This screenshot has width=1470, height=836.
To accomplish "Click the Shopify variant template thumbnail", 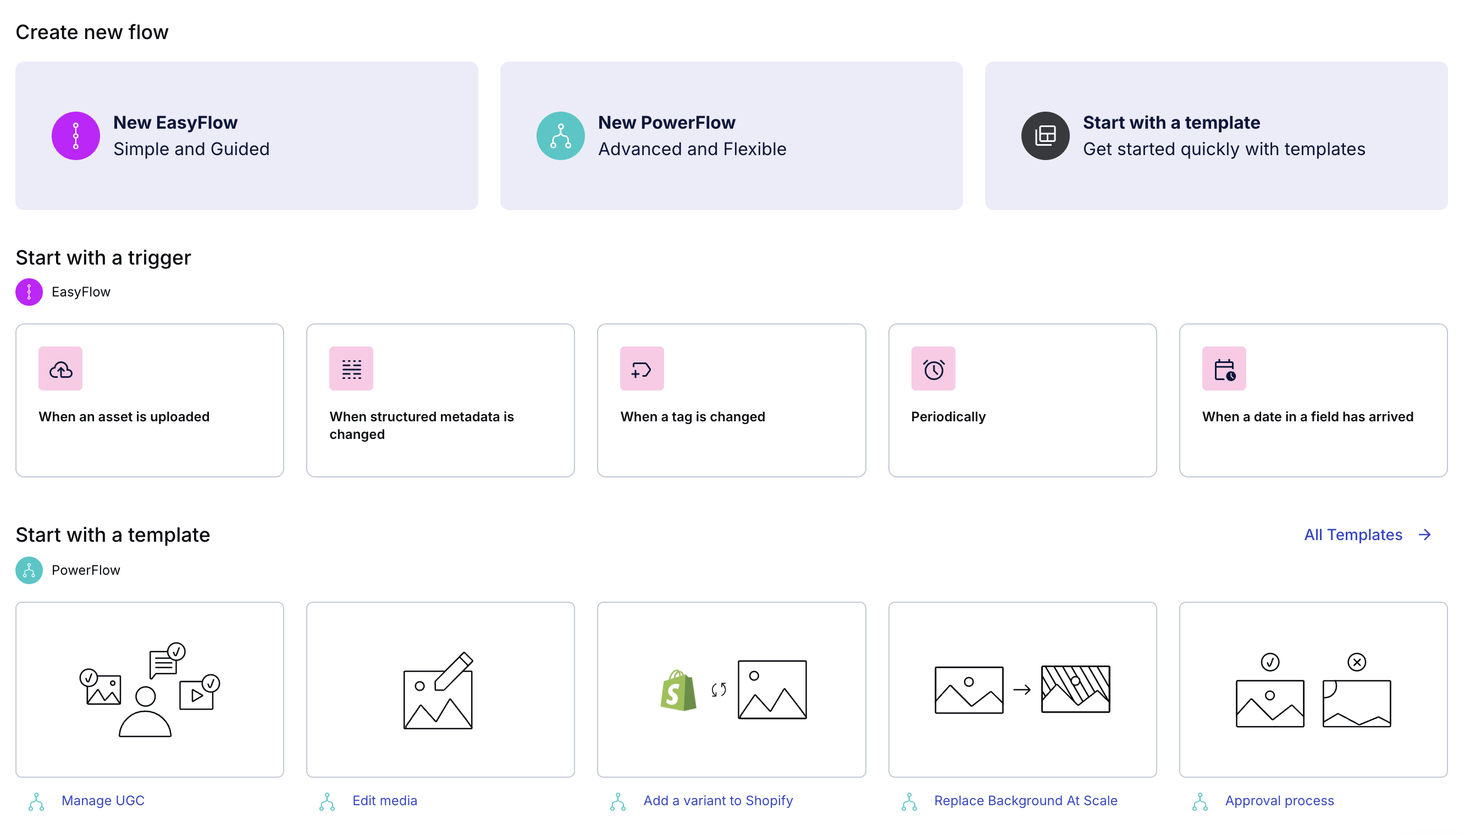I will pyautogui.click(x=731, y=689).
